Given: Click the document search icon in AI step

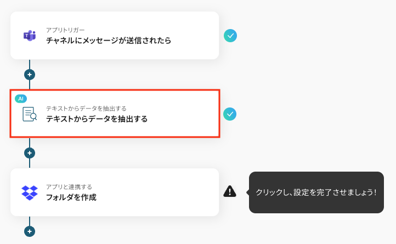Looking at the screenshot, I should coord(30,114).
